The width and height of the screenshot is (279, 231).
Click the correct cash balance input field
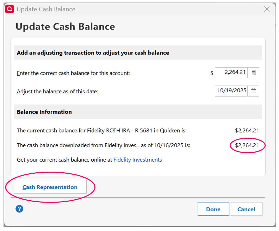(232, 72)
